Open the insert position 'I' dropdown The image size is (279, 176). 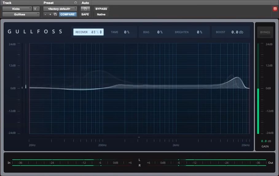click(x=36, y=9)
